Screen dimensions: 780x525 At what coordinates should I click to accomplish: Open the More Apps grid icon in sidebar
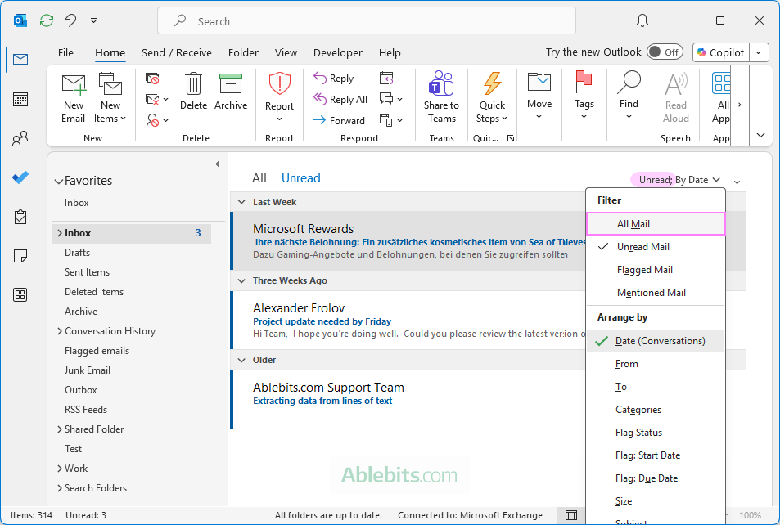[x=20, y=295]
